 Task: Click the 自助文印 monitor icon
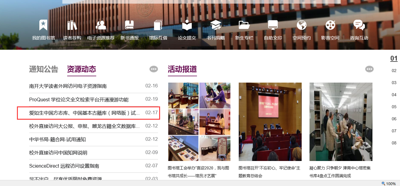pyautogui.click(x=273, y=25)
